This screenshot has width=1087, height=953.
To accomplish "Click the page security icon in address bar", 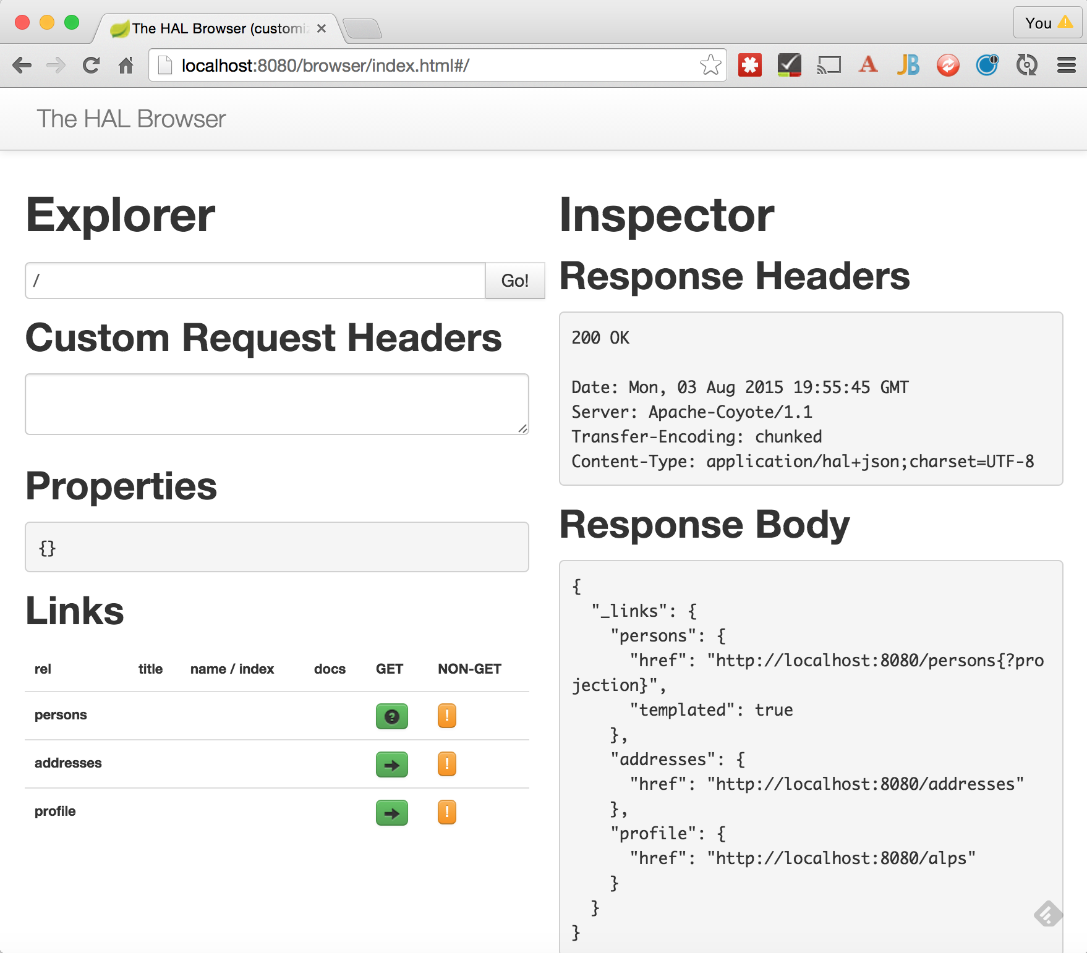I will tap(164, 64).
